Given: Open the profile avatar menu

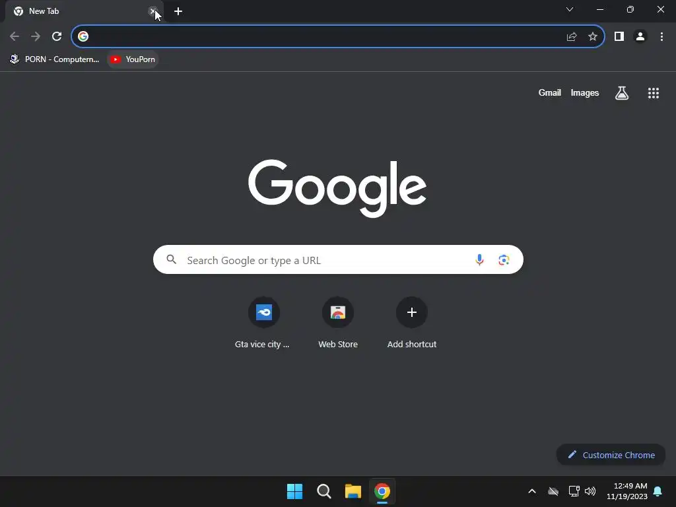Looking at the screenshot, I should click(x=640, y=37).
